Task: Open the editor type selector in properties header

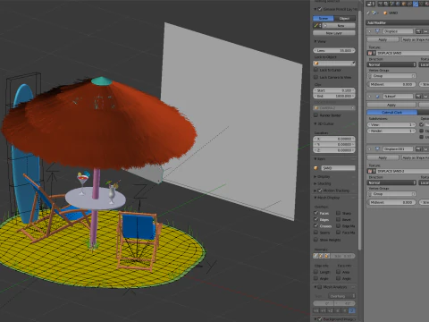Action: click(371, 4)
